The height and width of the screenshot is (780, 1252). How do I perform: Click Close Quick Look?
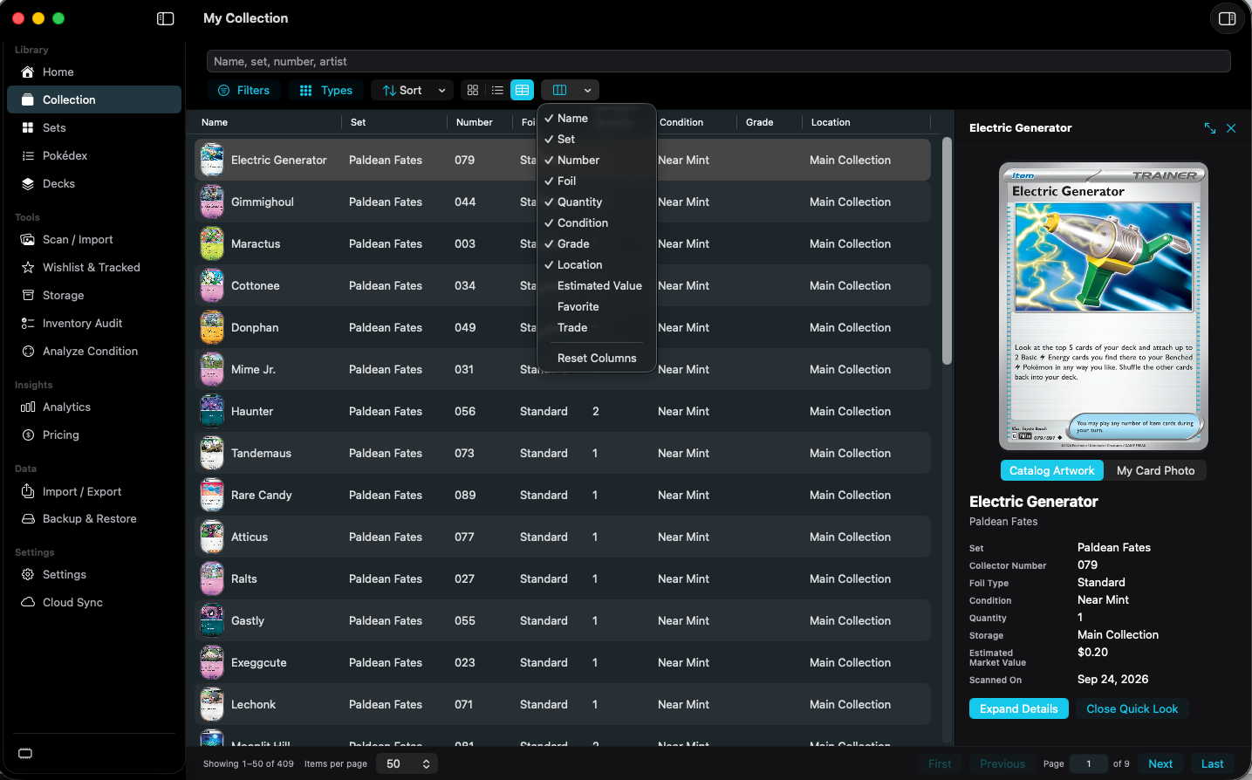[1132, 708]
